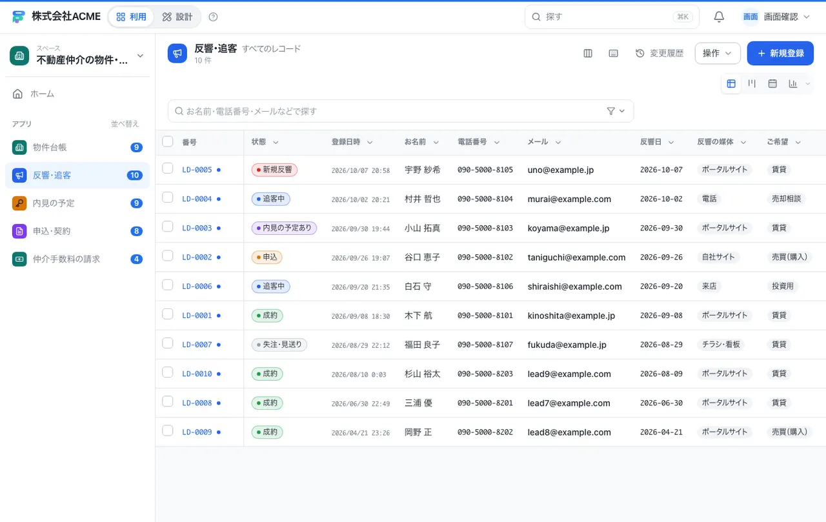The height and width of the screenshot is (522, 826).
Task: Click the 申込·契約 document icon
Action: pos(19,231)
